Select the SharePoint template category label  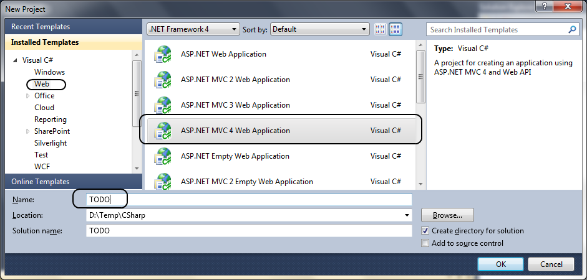click(x=52, y=131)
